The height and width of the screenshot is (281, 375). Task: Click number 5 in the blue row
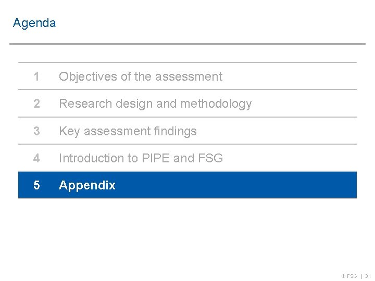pos(36,185)
